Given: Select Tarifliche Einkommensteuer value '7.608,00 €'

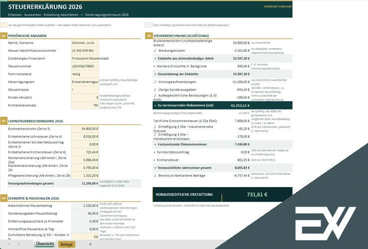Looking at the screenshot, I should [242, 121].
